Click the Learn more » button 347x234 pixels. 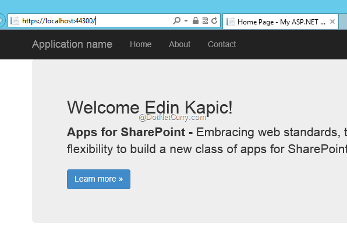[x=99, y=179]
